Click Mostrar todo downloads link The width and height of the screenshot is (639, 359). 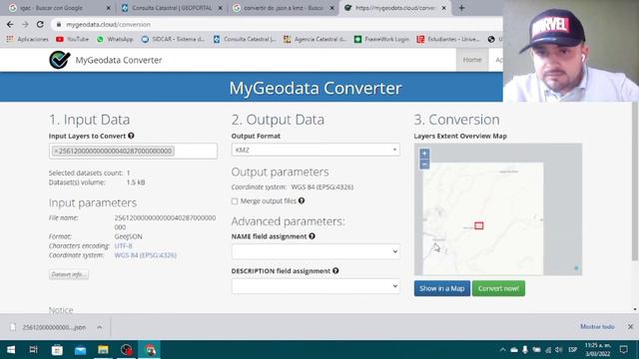coord(597,327)
